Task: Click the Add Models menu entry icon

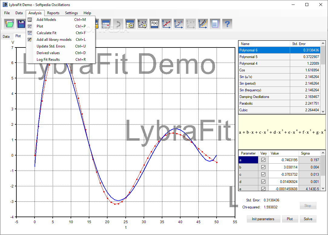Action: point(30,20)
